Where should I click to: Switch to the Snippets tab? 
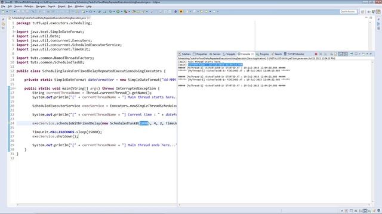coord(229,54)
